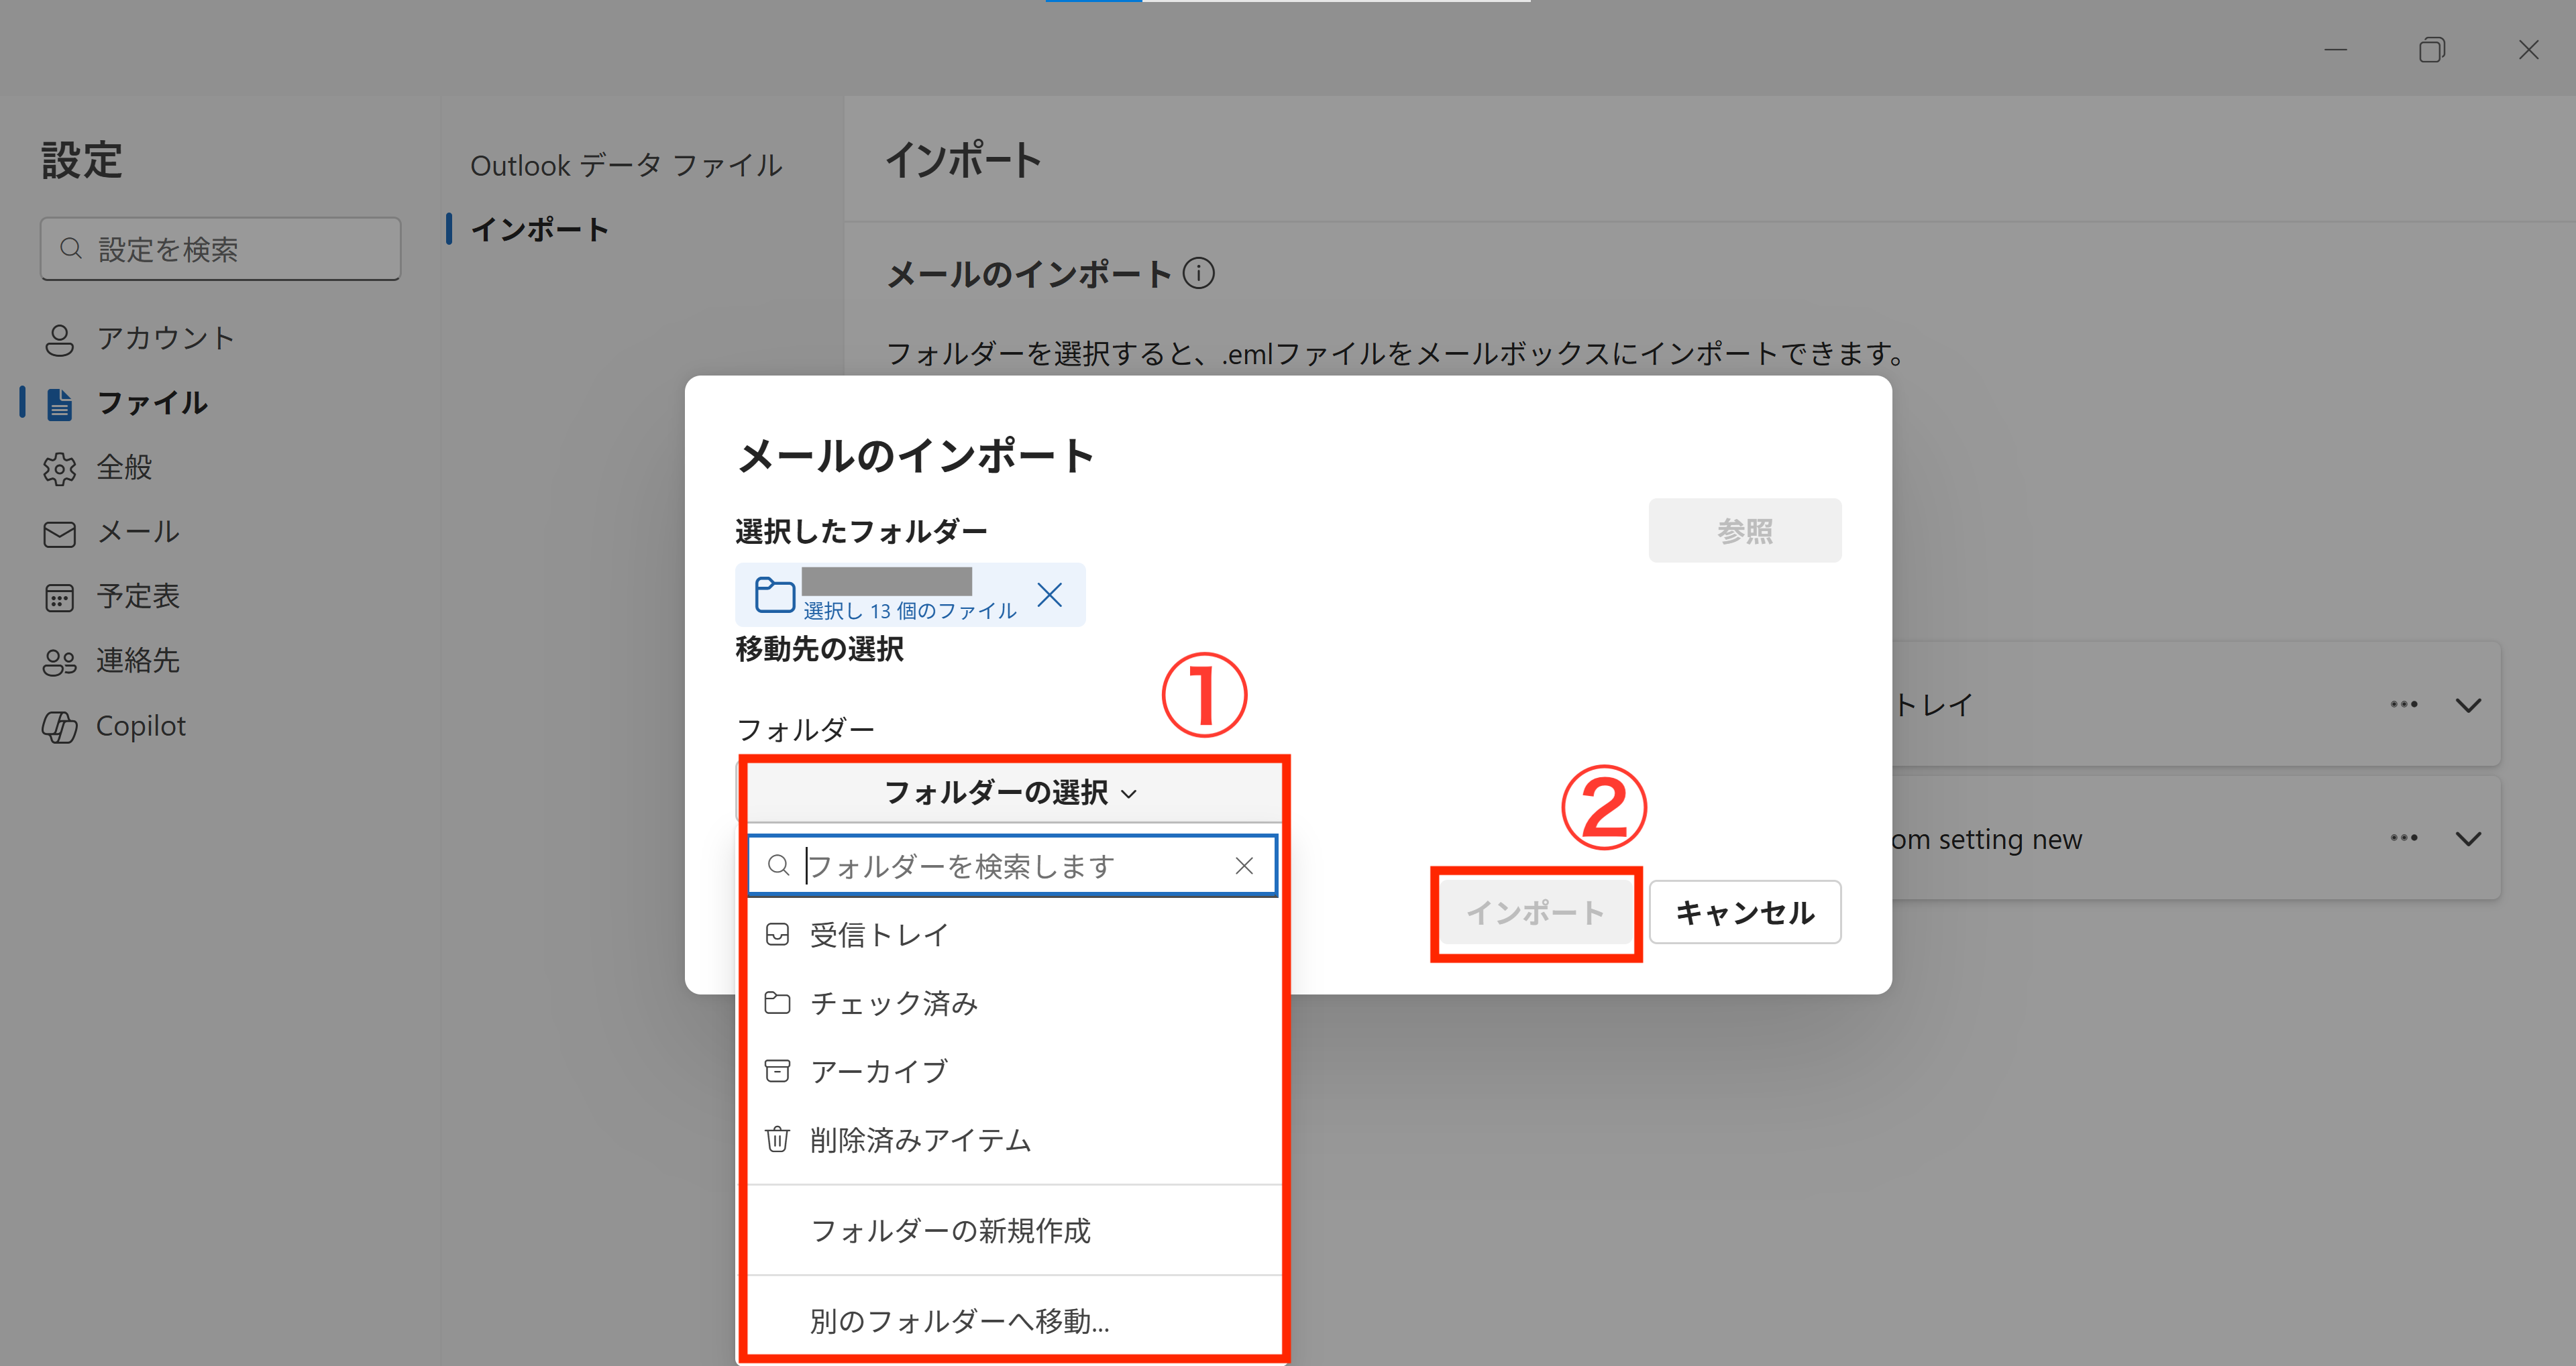Select the インポート tab in the middle column

[x=539, y=229]
